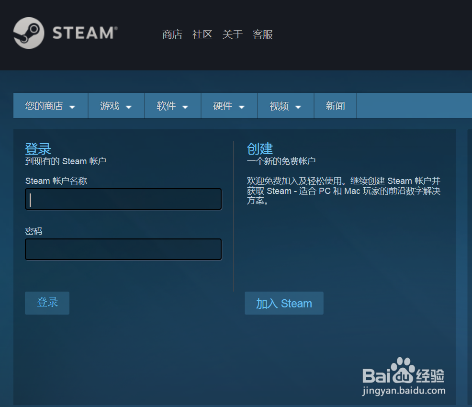472x407 pixels.
Task: Focus the Steam 帐户名称 input field
Action: 124,199
